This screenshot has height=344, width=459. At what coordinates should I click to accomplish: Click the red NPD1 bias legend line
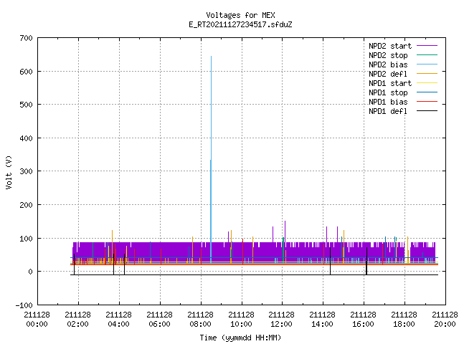427,102
